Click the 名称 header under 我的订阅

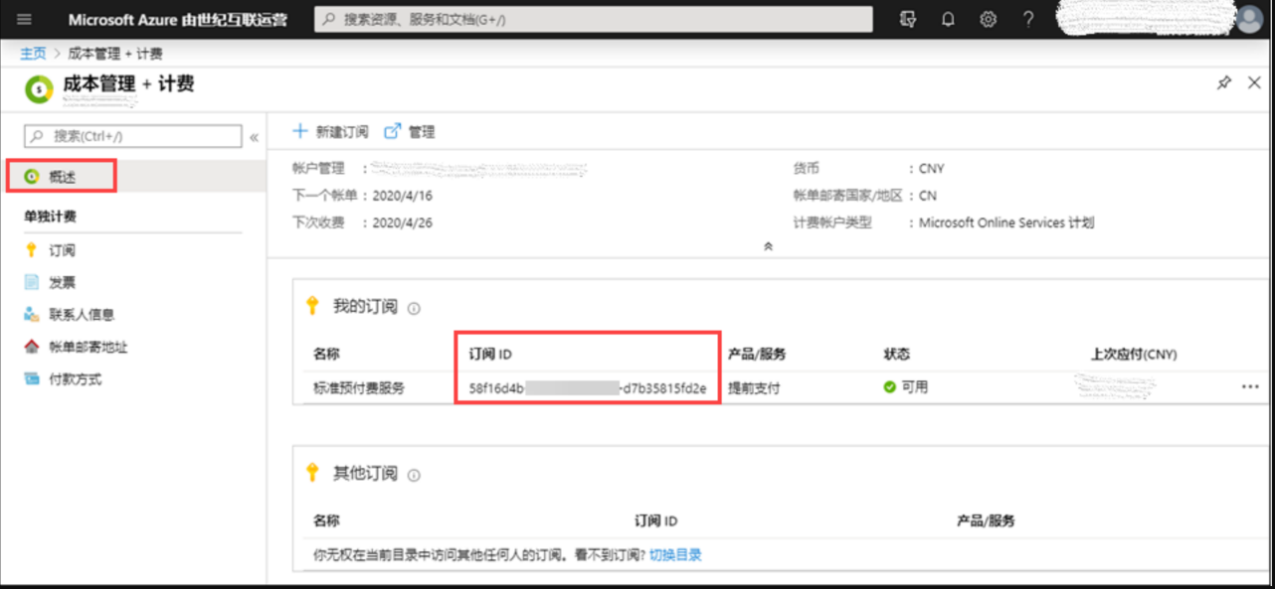pos(326,354)
